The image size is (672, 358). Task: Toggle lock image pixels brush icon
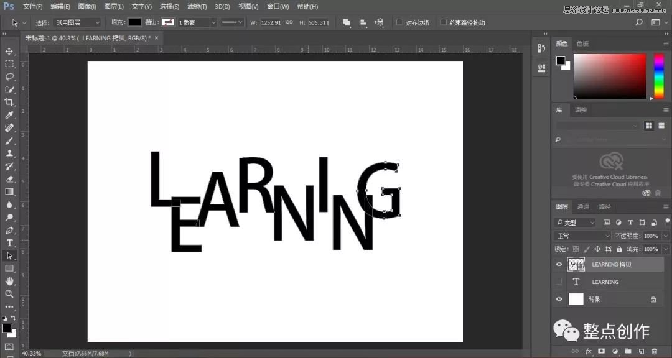coord(587,249)
